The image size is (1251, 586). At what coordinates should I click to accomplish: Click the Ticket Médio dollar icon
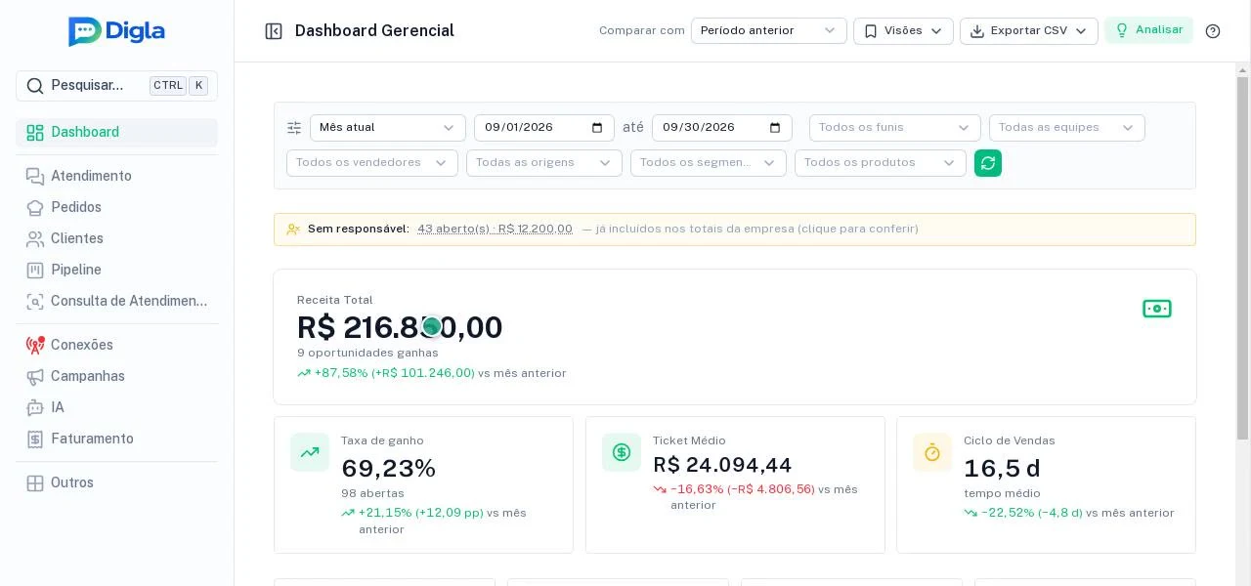pos(622,452)
